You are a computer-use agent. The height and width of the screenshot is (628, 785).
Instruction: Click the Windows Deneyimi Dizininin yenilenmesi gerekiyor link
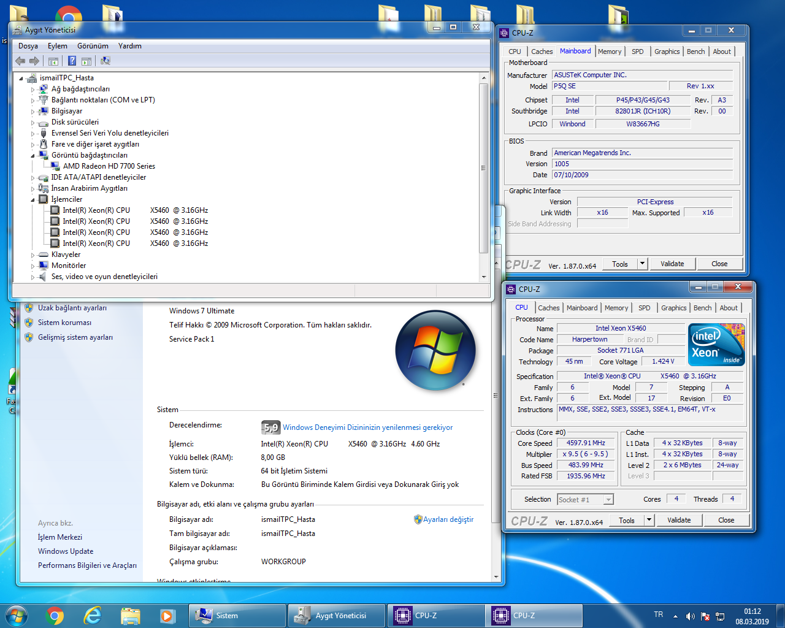pyautogui.click(x=368, y=427)
